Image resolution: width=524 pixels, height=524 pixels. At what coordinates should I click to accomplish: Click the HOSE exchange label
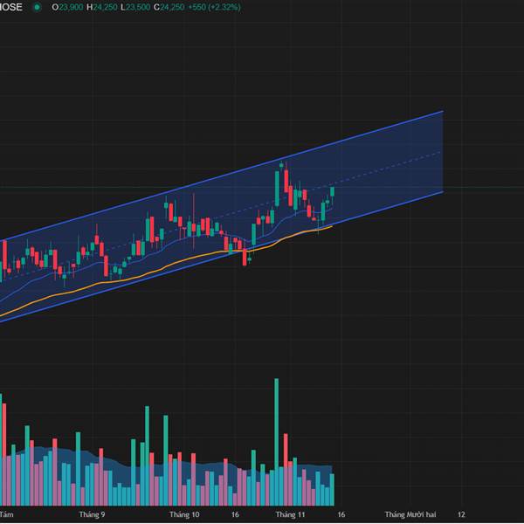pos(11,7)
